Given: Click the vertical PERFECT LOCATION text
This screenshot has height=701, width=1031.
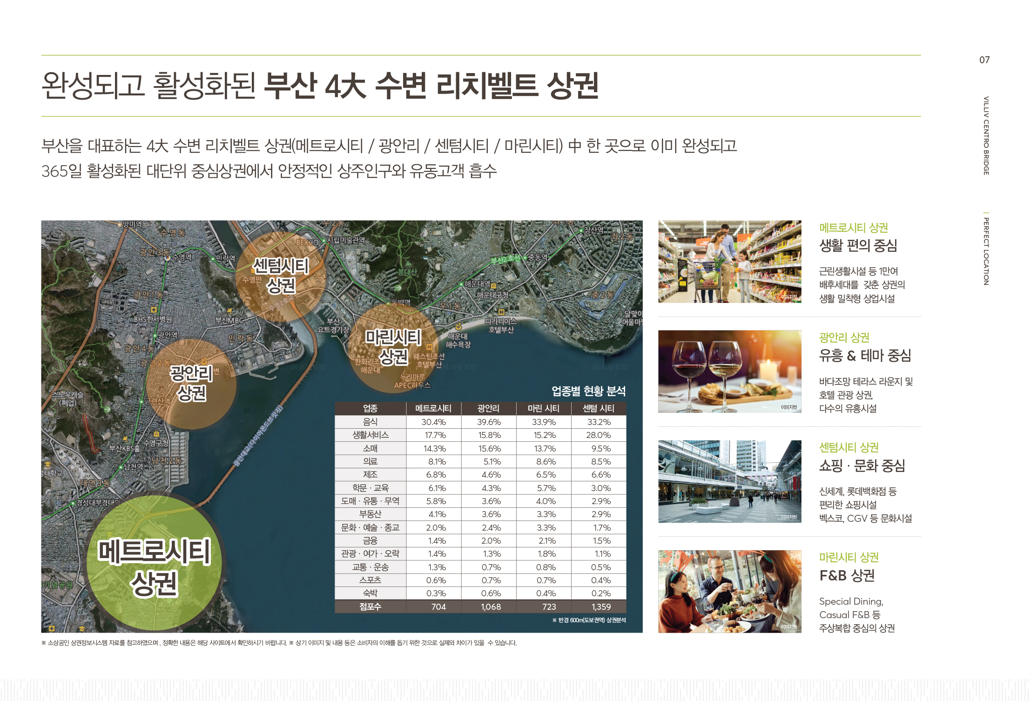Looking at the screenshot, I should coord(986,251).
